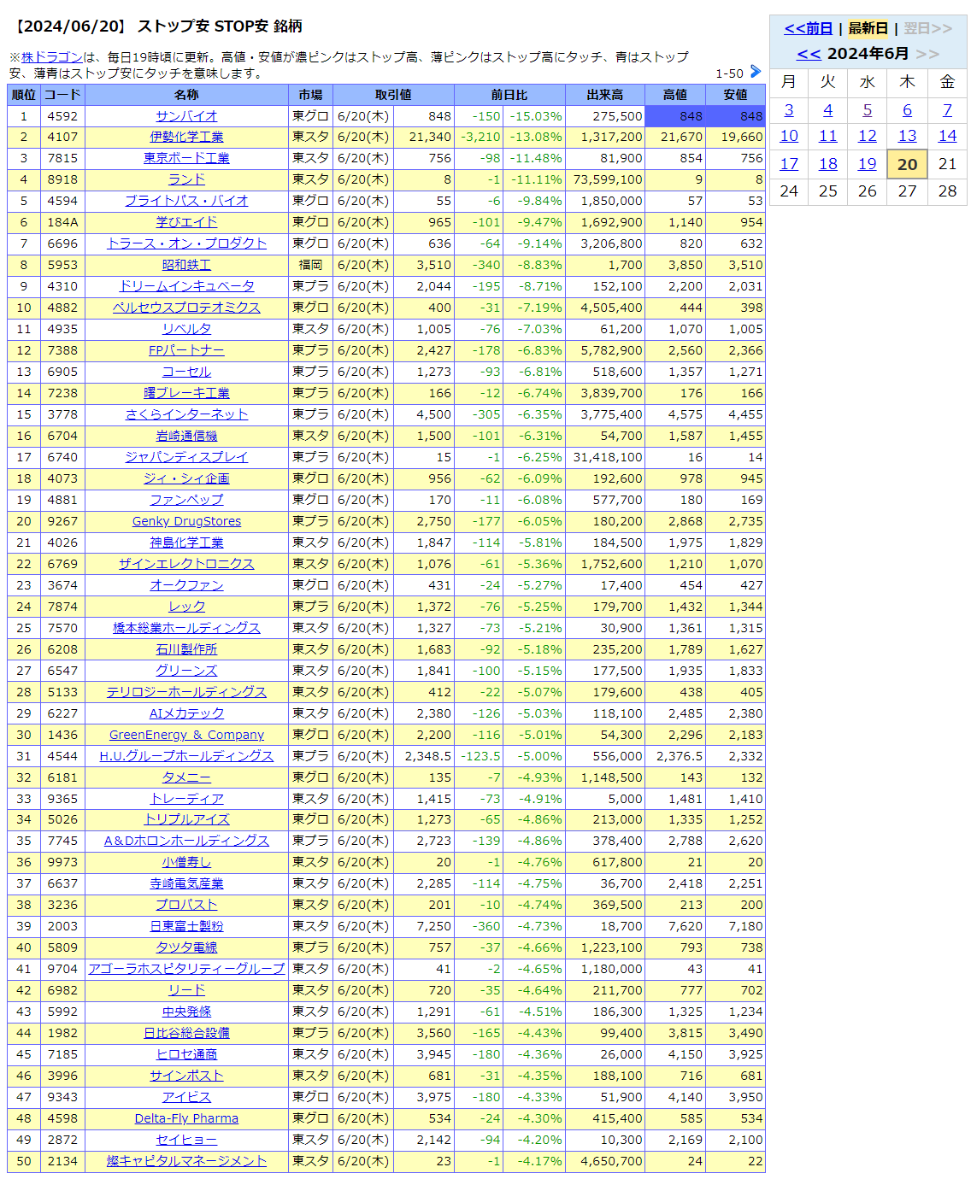The width and height of the screenshot is (971, 1179).
Task: Open calendar date 4
Action: (827, 110)
